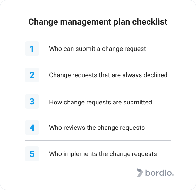Image resolution: width=196 pixels, height=190 pixels.
Task: Click the Change management plan checklist title
Action: [x=98, y=22]
